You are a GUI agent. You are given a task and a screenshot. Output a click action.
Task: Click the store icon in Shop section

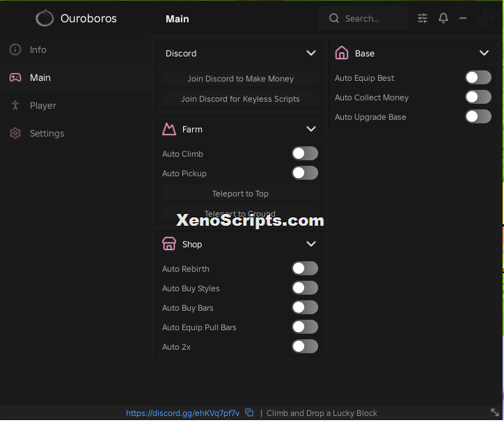coord(169,244)
